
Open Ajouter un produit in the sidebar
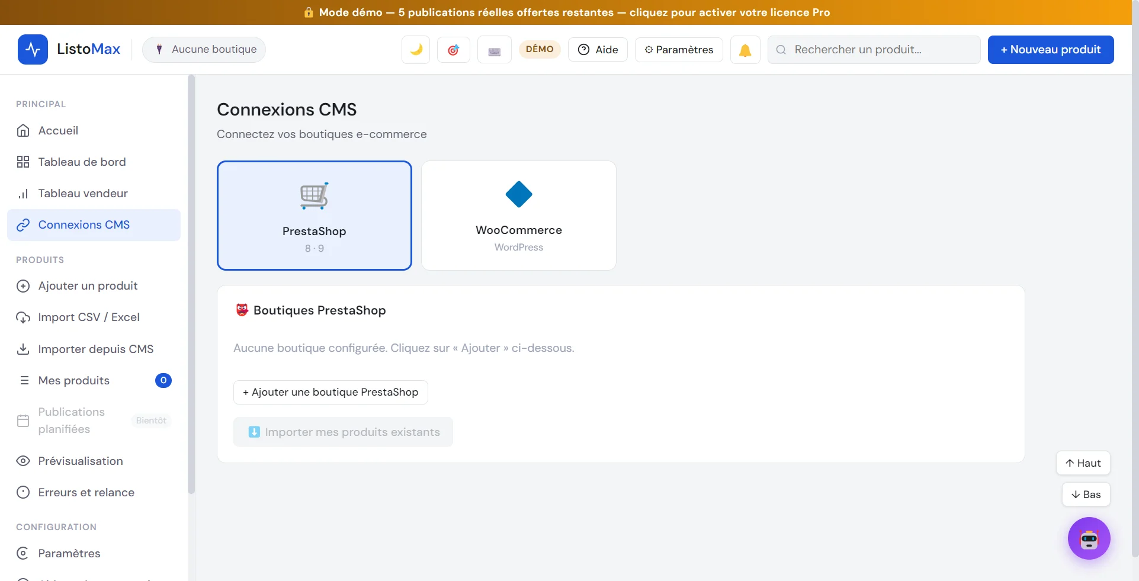[94, 286]
